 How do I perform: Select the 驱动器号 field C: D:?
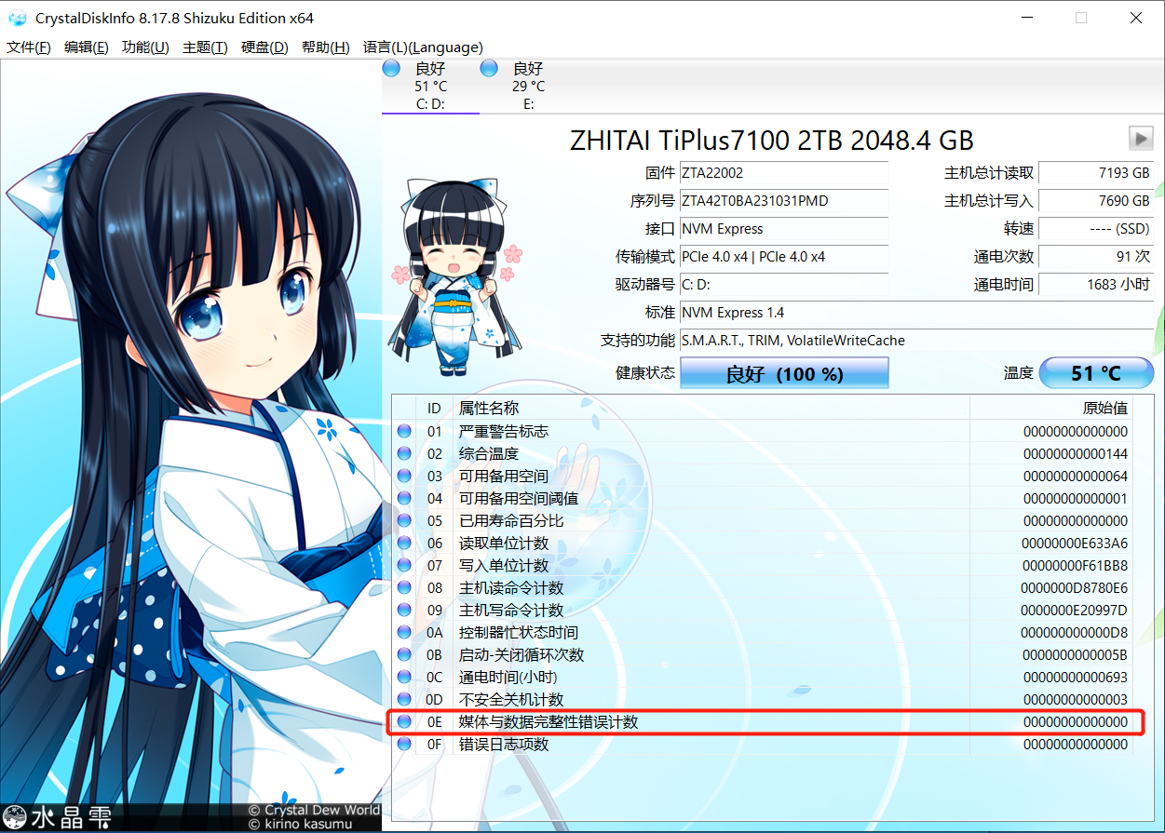784,284
